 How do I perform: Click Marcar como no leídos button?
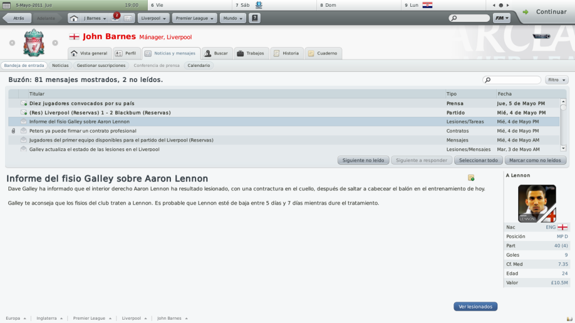coord(535,160)
